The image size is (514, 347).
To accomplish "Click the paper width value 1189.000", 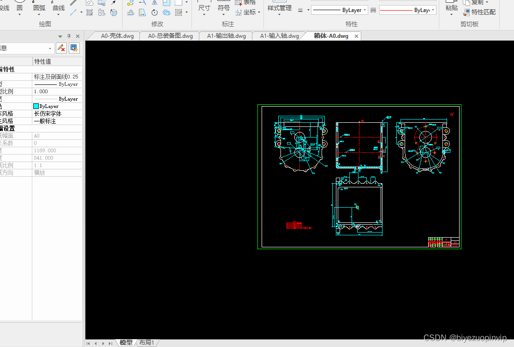I will pyautogui.click(x=57, y=150).
